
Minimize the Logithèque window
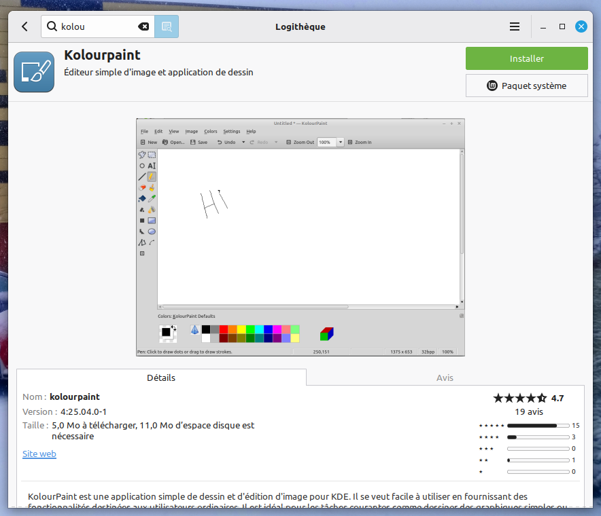point(543,26)
